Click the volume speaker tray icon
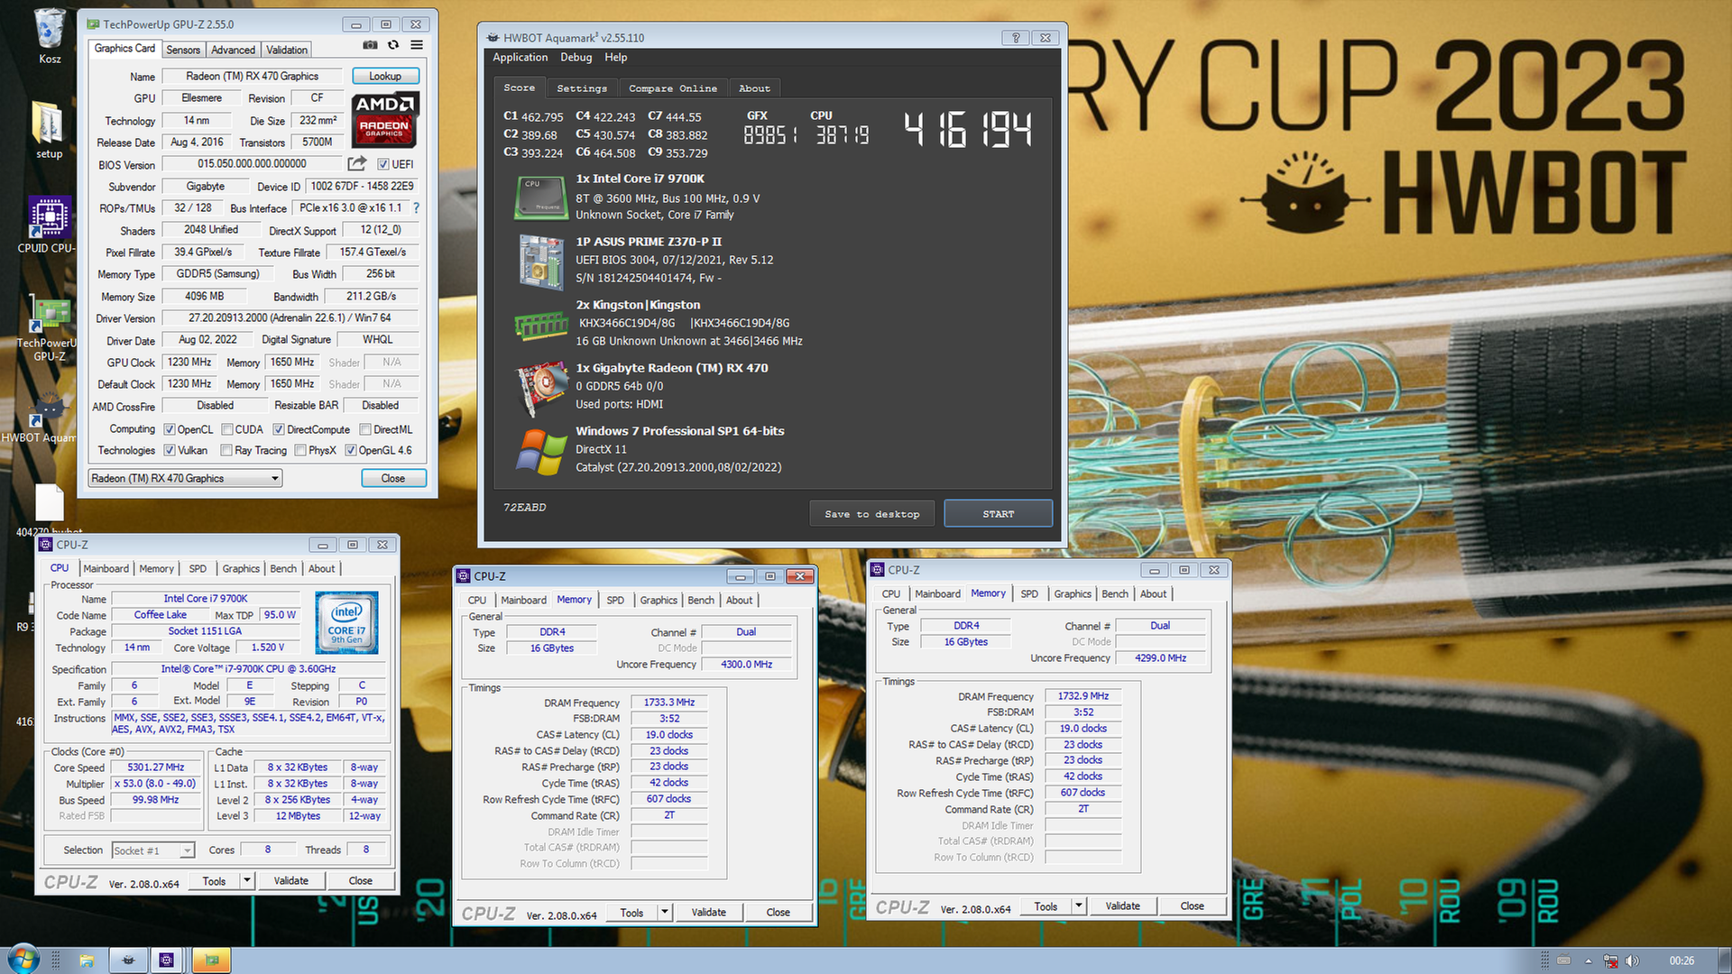The width and height of the screenshot is (1732, 974). pos(1633,961)
